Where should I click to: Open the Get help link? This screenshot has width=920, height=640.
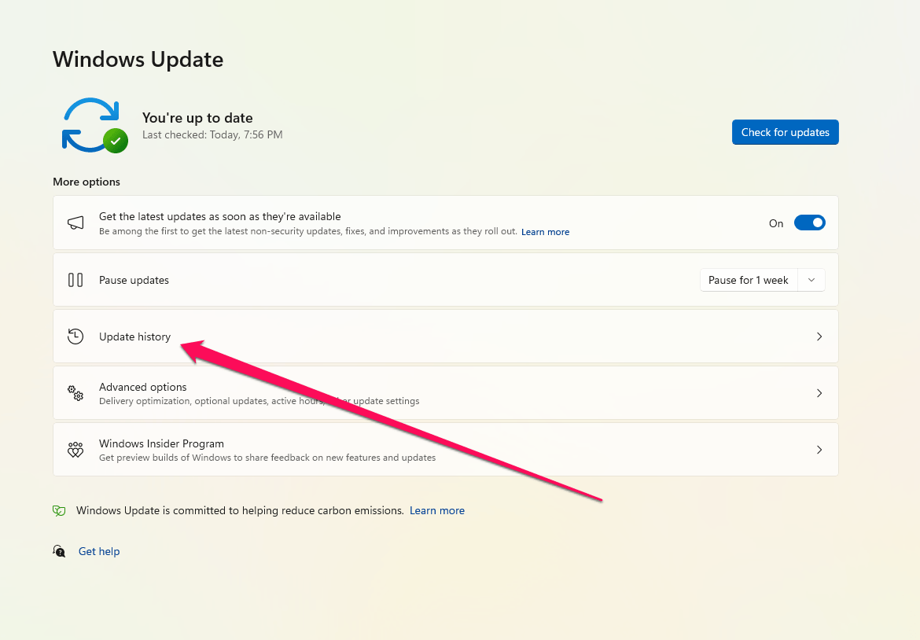coord(99,551)
